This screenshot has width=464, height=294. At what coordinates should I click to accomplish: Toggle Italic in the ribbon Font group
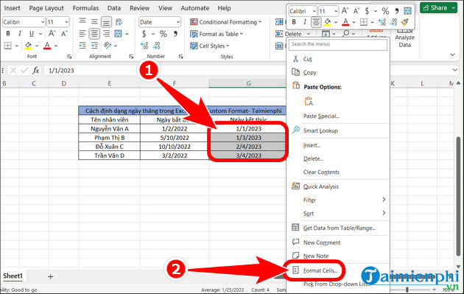tap(20, 33)
